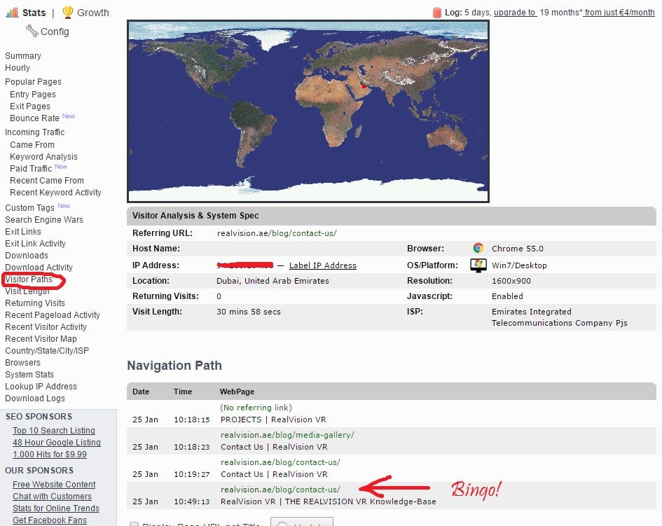Screen dimensions: 662x526
Task: Open the realvision.ae/blog/media-gallery/ referrer link
Action: (287, 435)
